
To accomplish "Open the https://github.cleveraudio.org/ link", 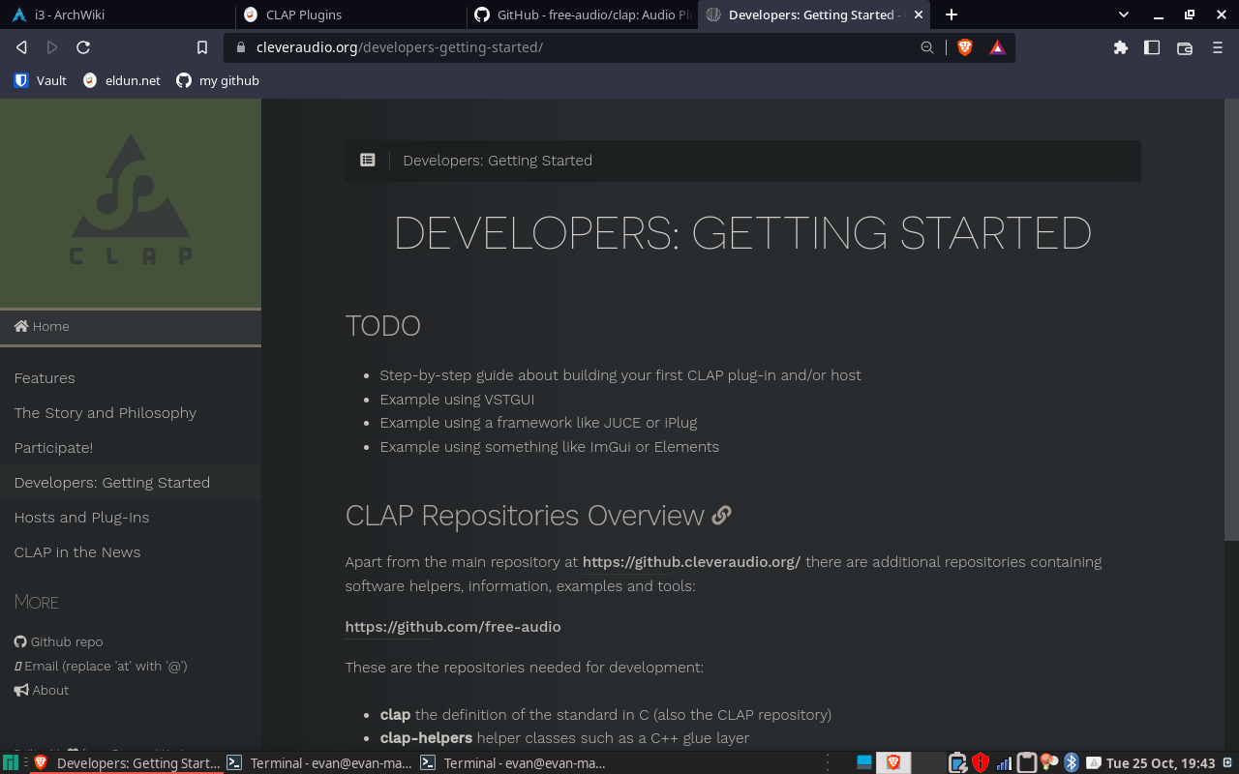I will (x=691, y=562).
